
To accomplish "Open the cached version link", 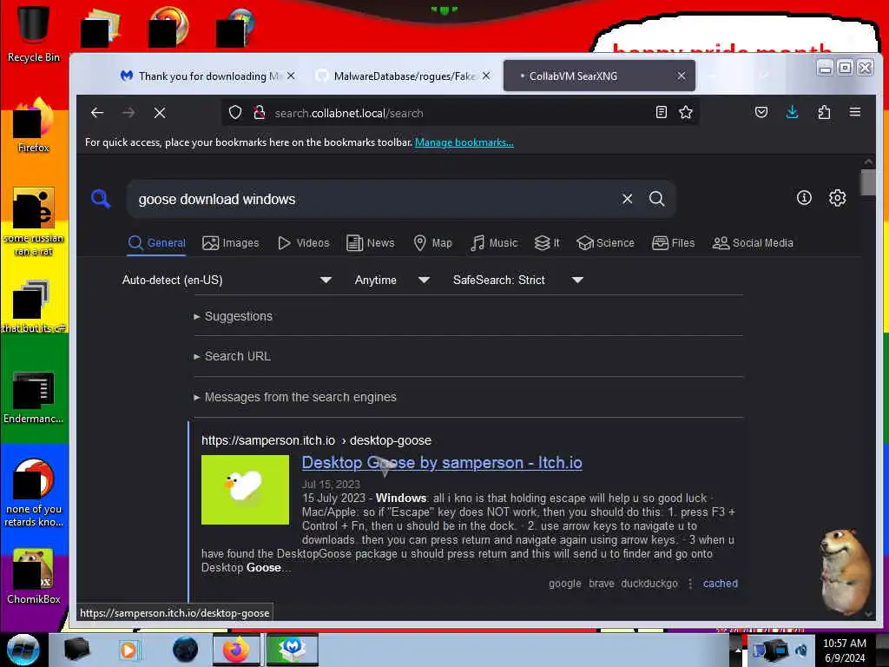I will point(720,584).
